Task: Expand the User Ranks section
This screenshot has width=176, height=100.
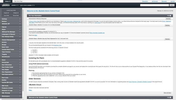Action: pos(11,69)
